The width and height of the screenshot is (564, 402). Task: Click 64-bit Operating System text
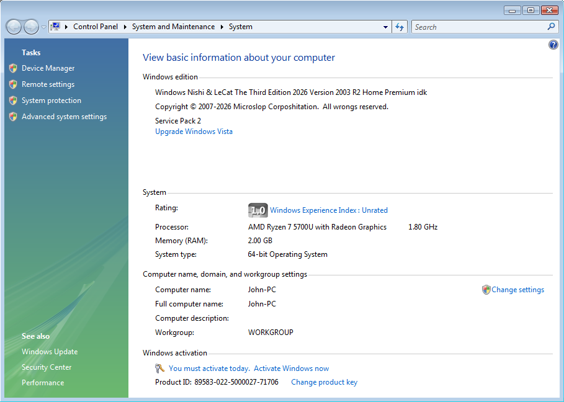pos(287,254)
